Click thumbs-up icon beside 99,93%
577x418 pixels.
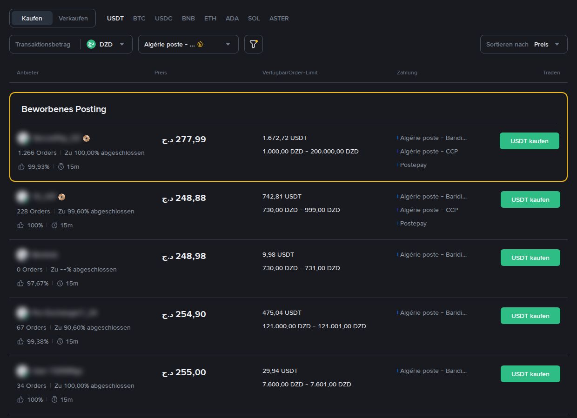(x=21, y=166)
